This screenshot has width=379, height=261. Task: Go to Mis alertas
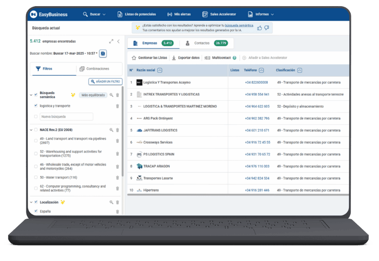[x=179, y=15]
